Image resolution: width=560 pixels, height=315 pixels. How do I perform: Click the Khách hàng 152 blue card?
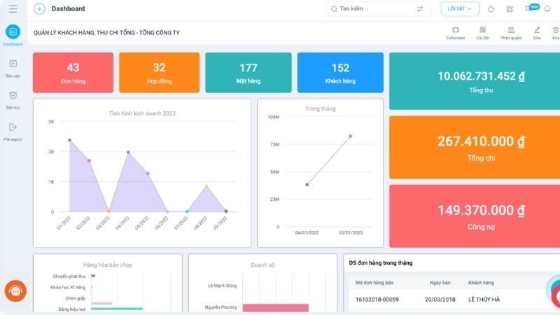pos(340,72)
